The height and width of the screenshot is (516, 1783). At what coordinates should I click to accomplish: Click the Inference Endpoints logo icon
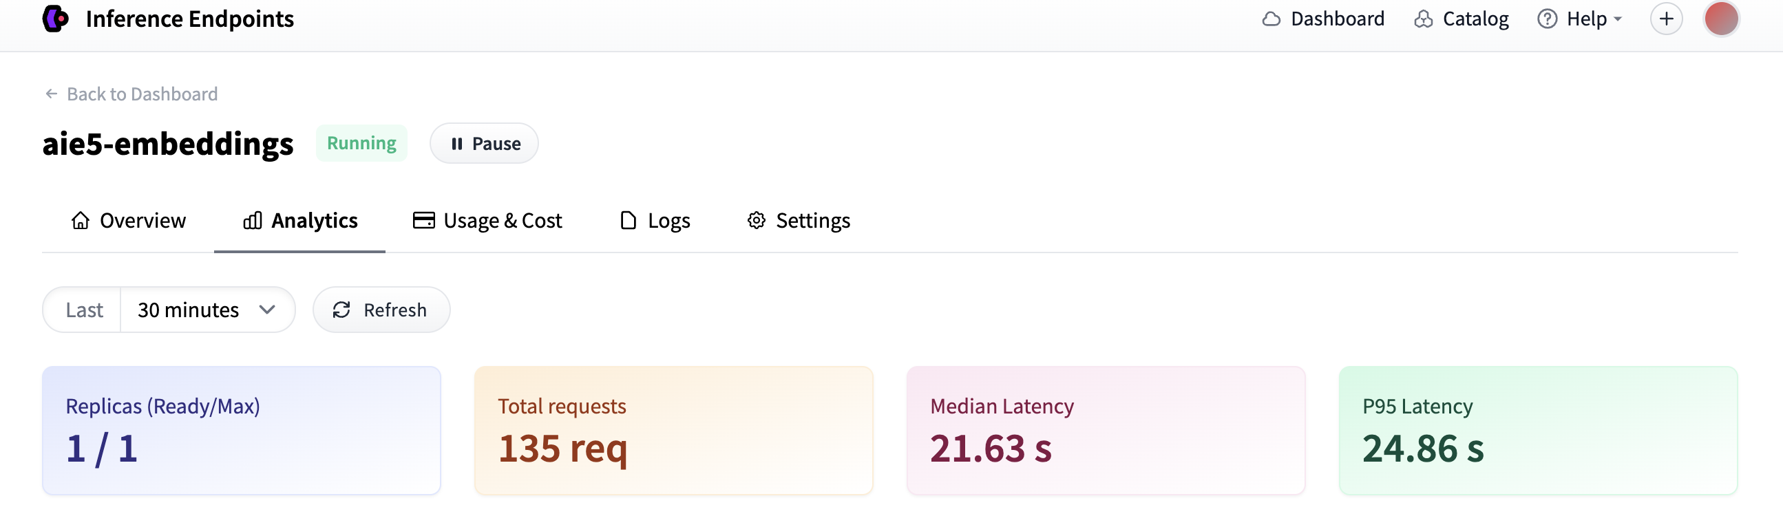pyautogui.click(x=55, y=19)
